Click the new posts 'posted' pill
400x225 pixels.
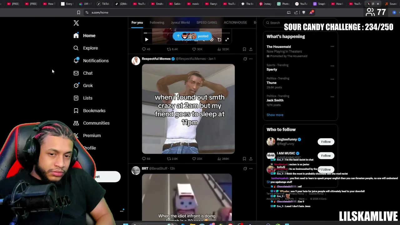(x=192, y=36)
